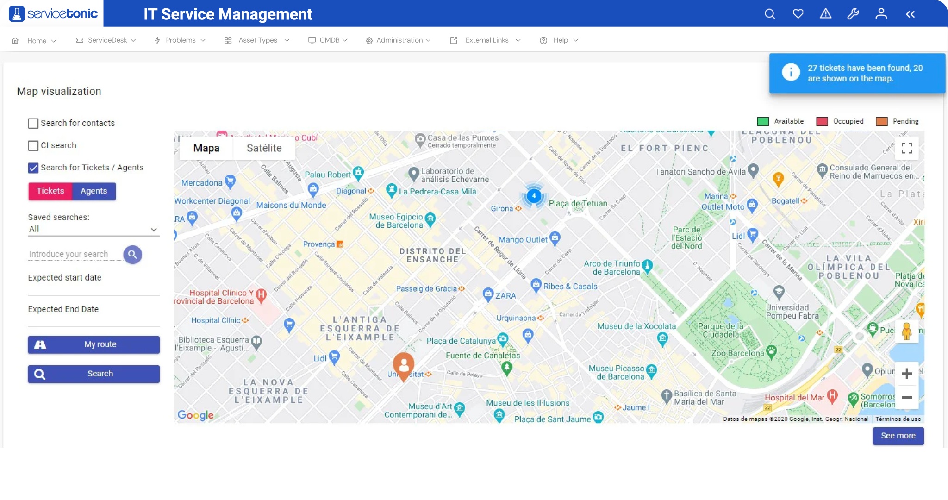The width and height of the screenshot is (948, 500).
Task: Open the user profile icon
Action: [x=881, y=14]
